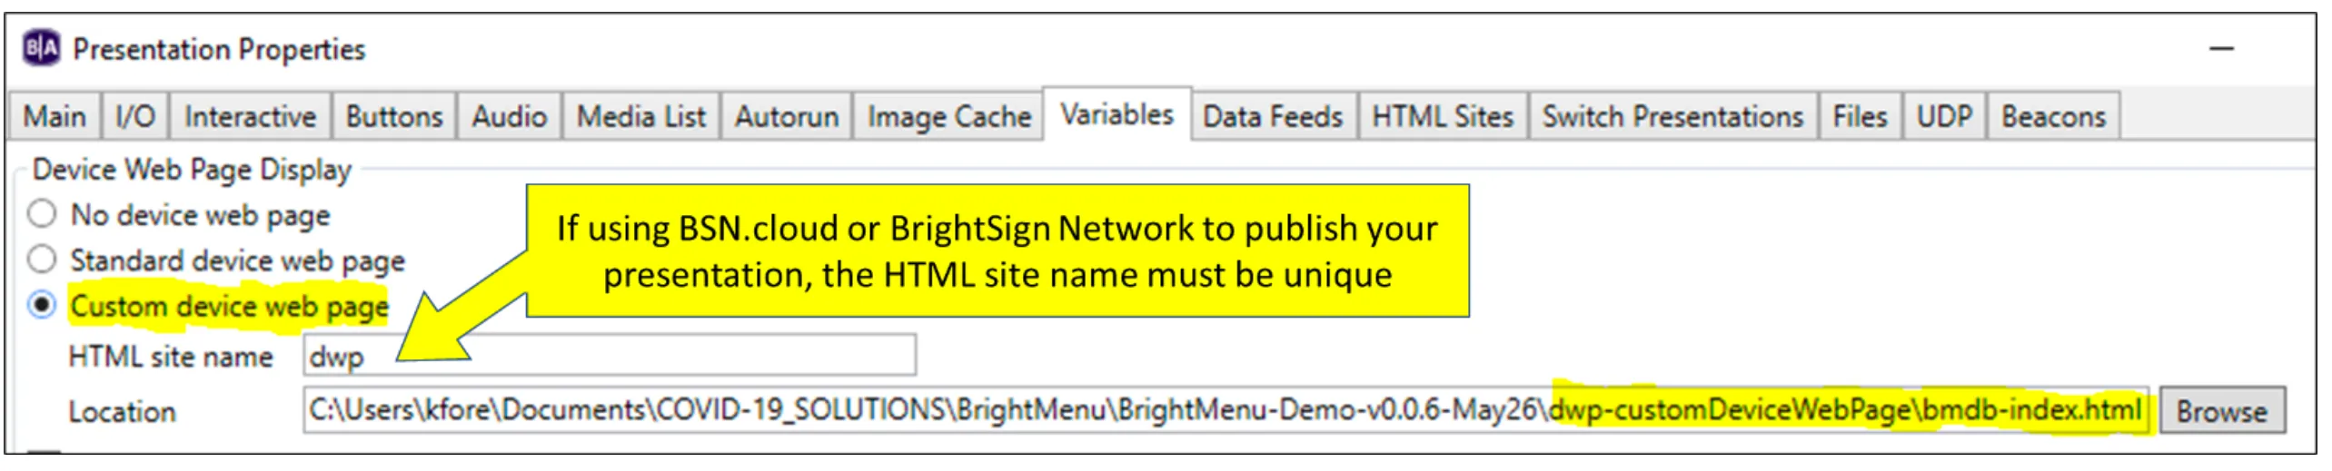2332x471 pixels.
Task: Open the Image Cache tab
Action: click(948, 116)
